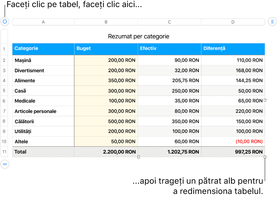Screen dimensions: 278x197
Task: Click the 110,00 RON difference cell
Action: [x=233, y=60]
